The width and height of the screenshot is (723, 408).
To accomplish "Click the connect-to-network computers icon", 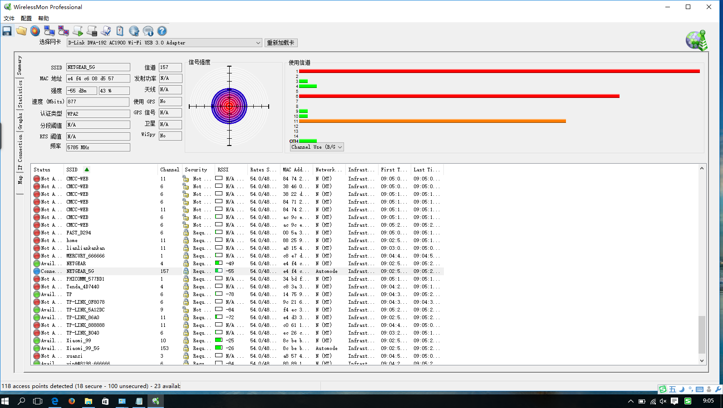I will (x=49, y=31).
